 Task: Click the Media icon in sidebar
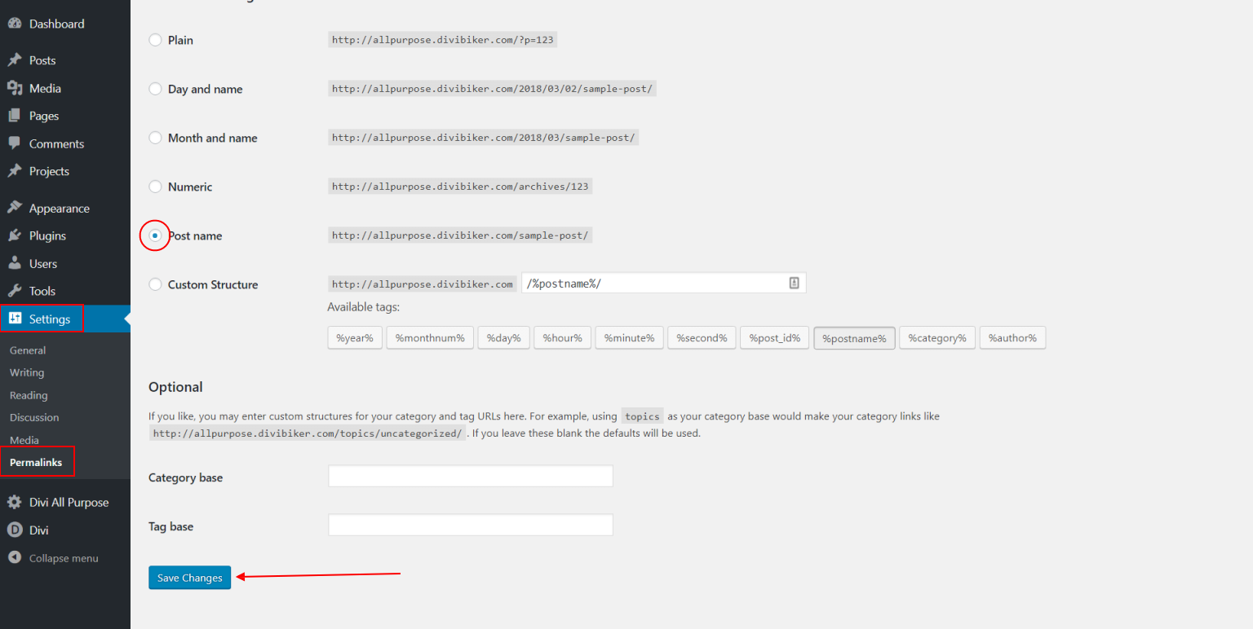[15, 88]
